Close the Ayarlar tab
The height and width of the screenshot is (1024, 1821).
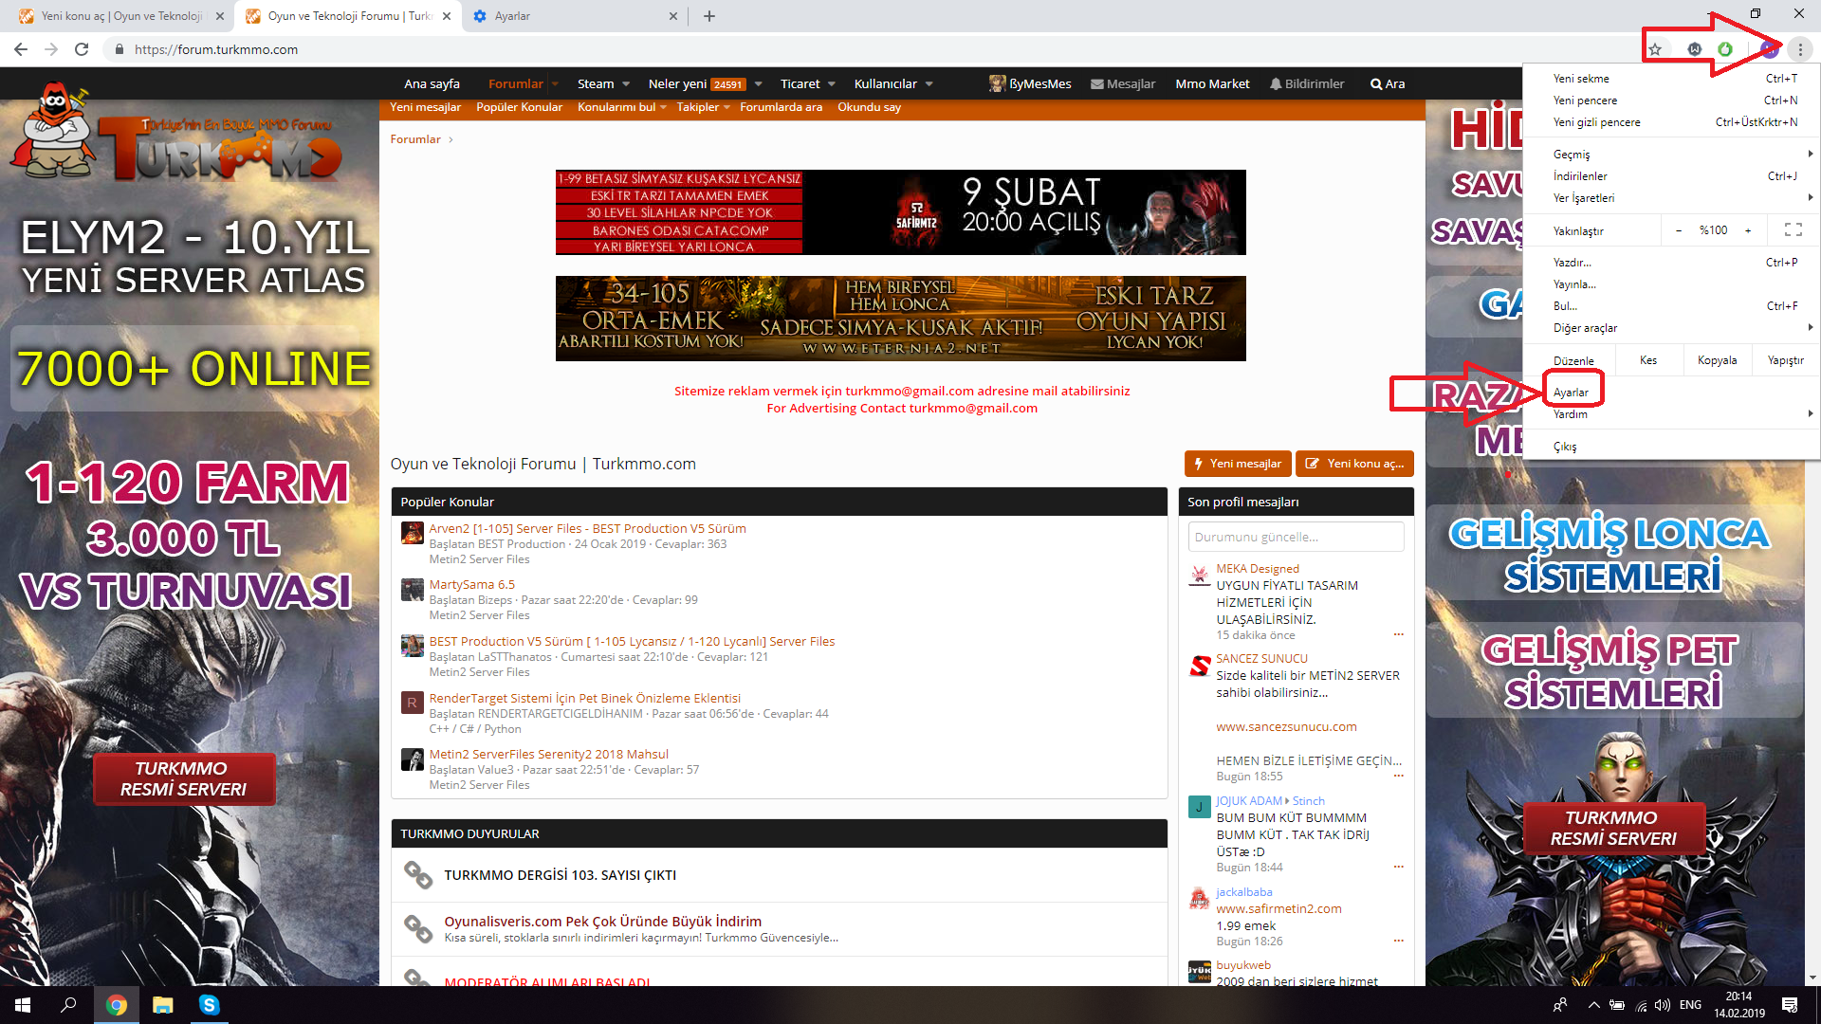tap(673, 16)
